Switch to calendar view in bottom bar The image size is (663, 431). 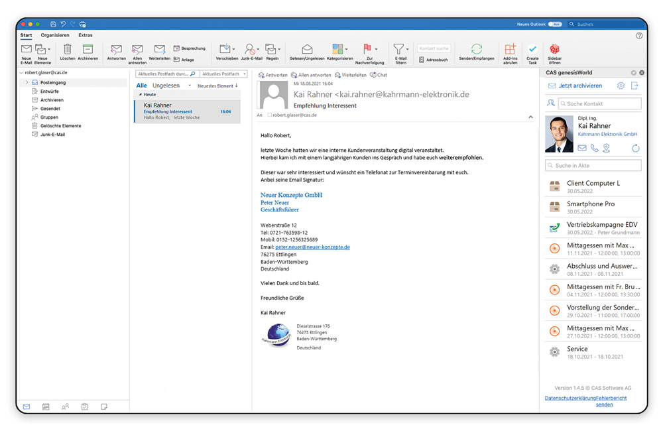(x=46, y=406)
